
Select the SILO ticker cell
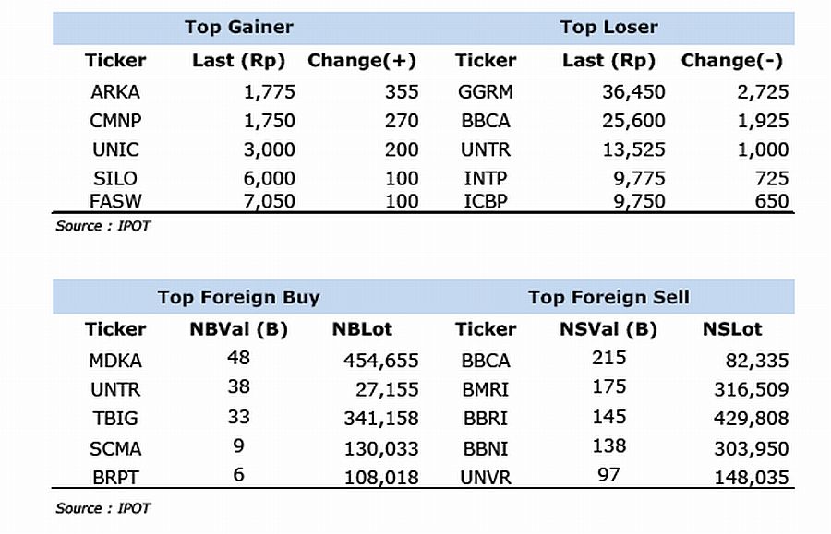tap(115, 178)
